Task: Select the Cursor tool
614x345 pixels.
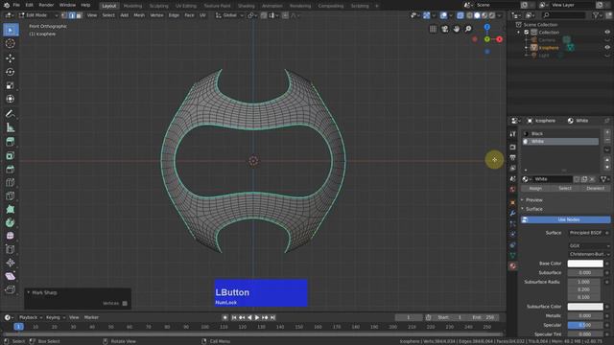Action: click(x=11, y=43)
